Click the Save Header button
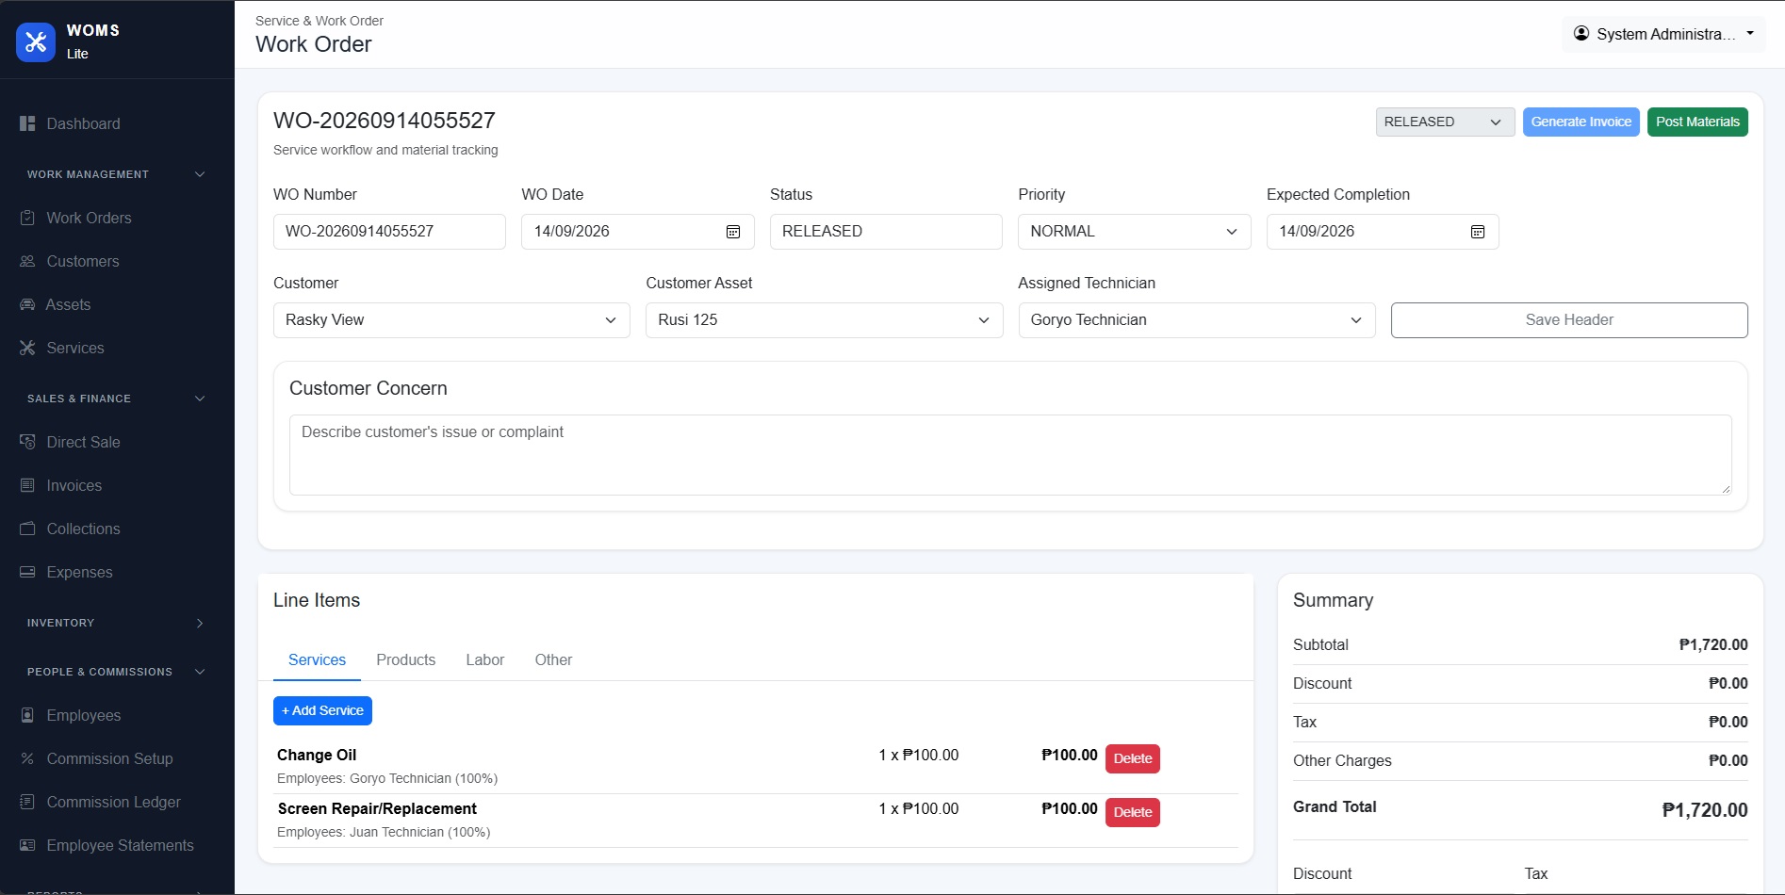 click(x=1569, y=320)
